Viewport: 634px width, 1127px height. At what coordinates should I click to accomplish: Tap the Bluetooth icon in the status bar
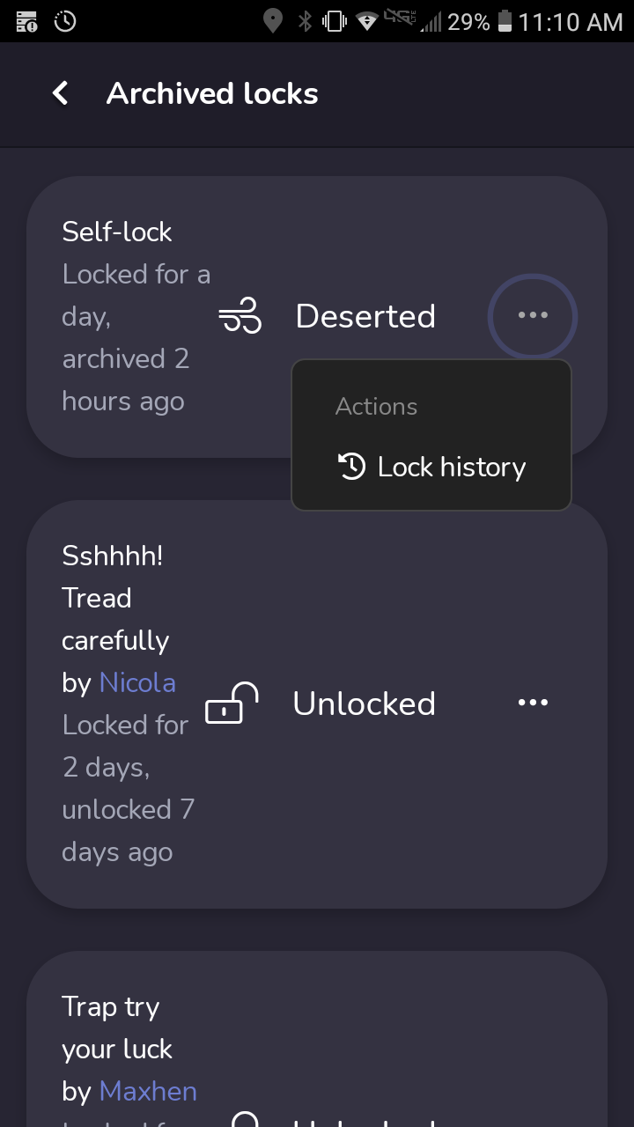305,21
